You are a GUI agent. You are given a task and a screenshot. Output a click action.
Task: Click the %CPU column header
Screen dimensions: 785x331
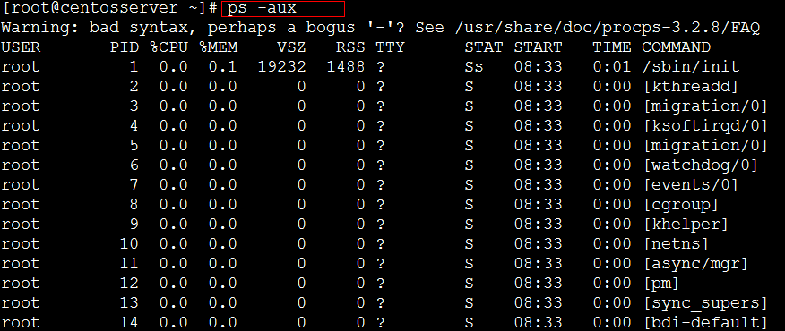(168, 47)
